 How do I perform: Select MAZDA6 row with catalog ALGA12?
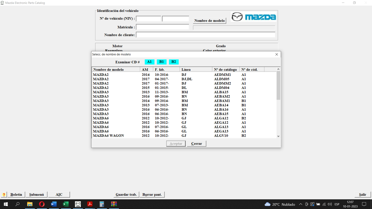(x=184, y=118)
